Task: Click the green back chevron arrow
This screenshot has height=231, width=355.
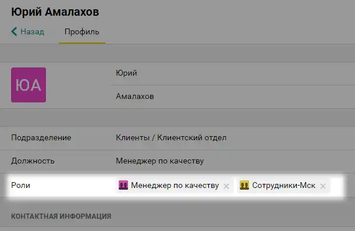Action: point(14,31)
